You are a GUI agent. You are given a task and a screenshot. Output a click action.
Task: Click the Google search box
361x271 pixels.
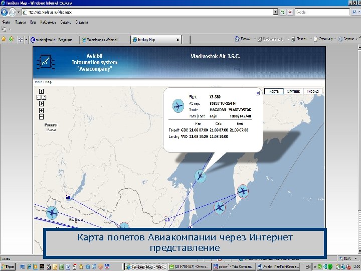[322, 12]
